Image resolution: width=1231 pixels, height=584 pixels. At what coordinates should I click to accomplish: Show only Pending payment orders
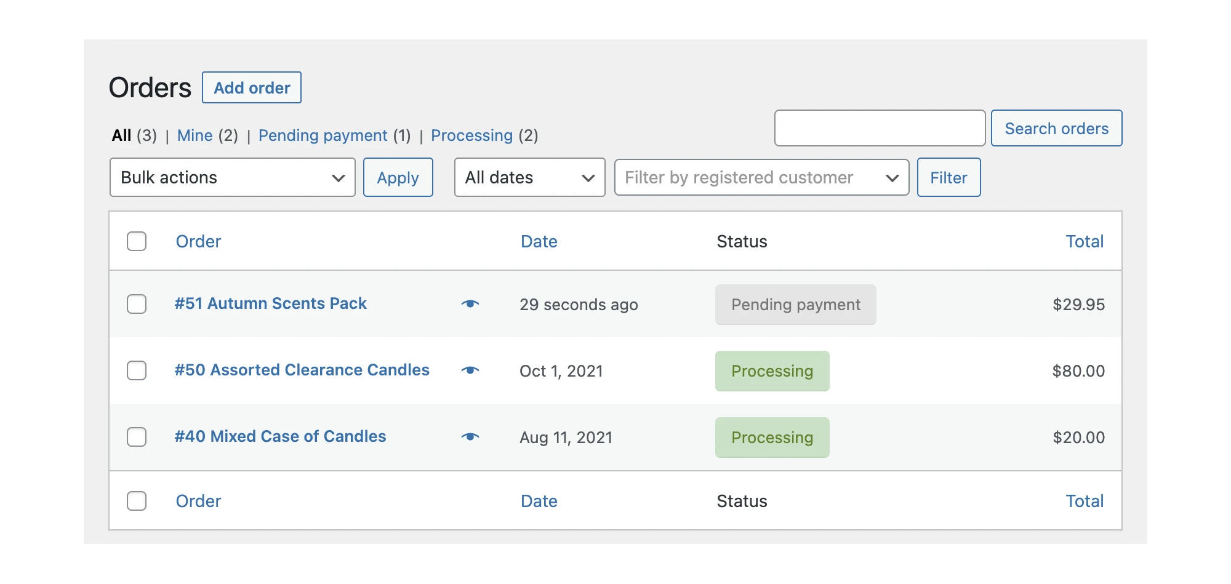pos(323,135)
